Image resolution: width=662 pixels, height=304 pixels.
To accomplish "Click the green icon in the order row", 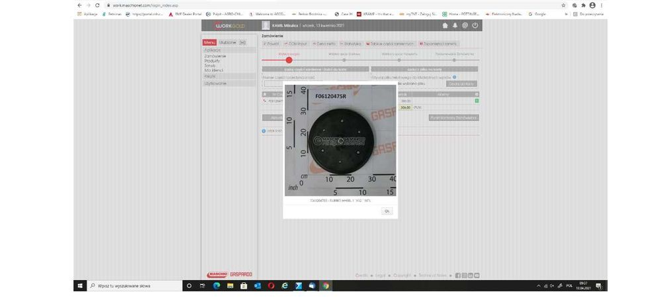I will (x=477, y=101).
